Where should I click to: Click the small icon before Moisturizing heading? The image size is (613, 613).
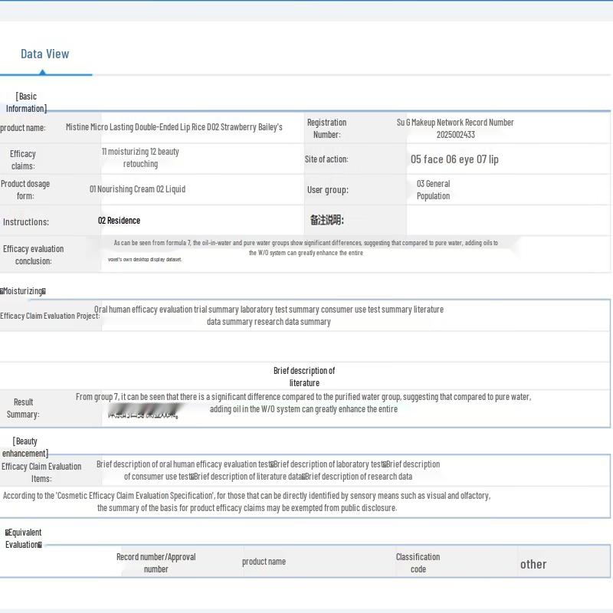click(2, 291)
